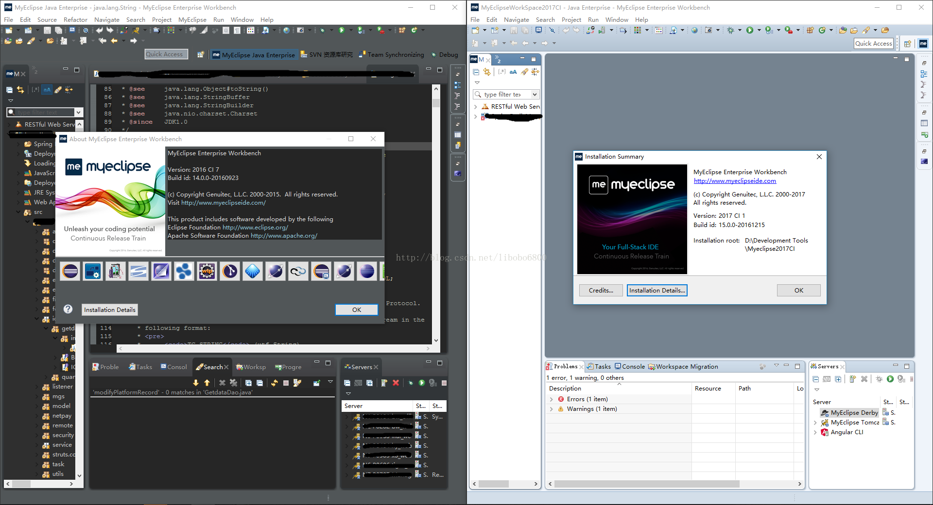Click help question mark in About dialog
The image size is (933, 505).
click(68, 309)
